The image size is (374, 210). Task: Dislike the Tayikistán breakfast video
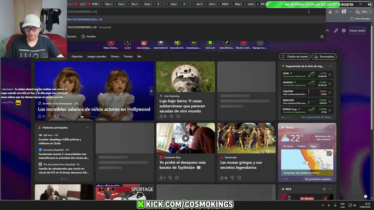point(170,178)
